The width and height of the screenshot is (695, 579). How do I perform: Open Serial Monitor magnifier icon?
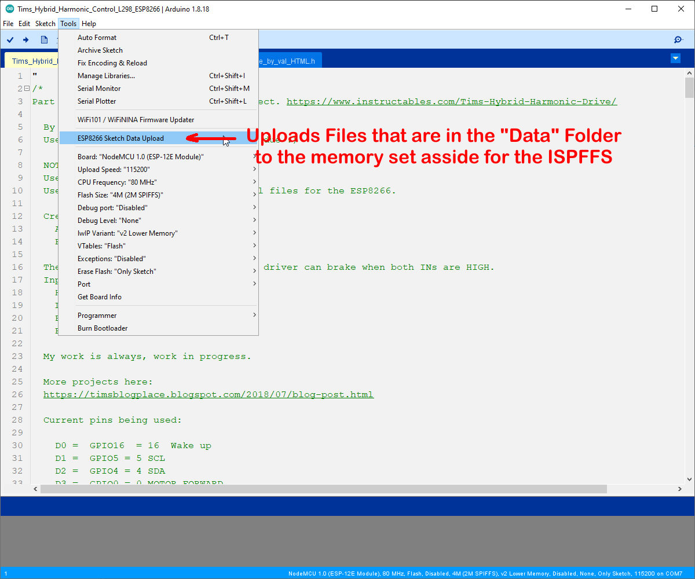(678, 39)
